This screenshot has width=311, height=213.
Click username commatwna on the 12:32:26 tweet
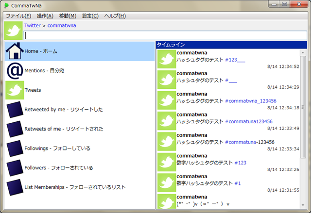pyautogui.click(x=192, y=156)
